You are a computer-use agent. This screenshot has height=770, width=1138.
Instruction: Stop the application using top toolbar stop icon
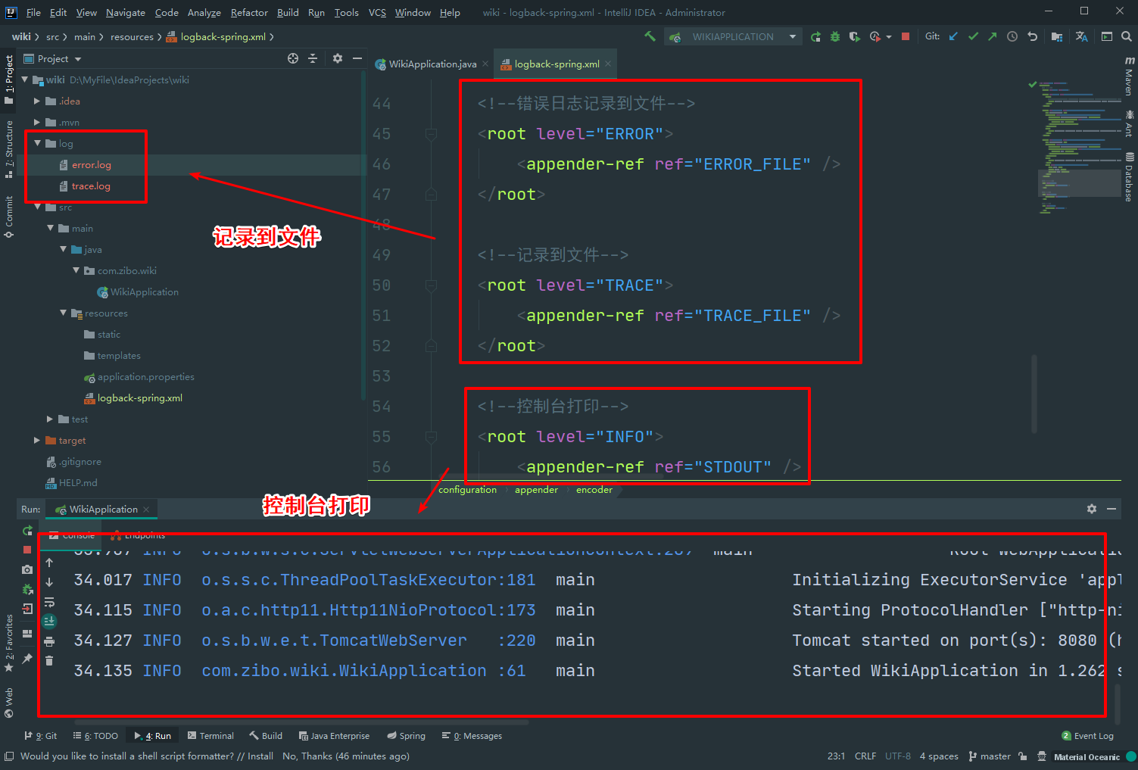(906, 36)
